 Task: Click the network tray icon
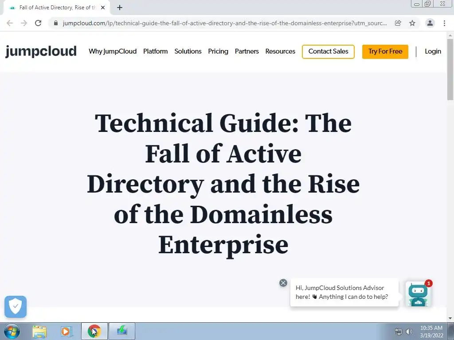pos(399,332)
